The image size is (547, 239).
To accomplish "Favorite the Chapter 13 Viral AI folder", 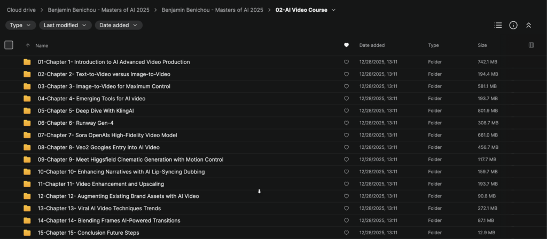I will pos(346,209).
